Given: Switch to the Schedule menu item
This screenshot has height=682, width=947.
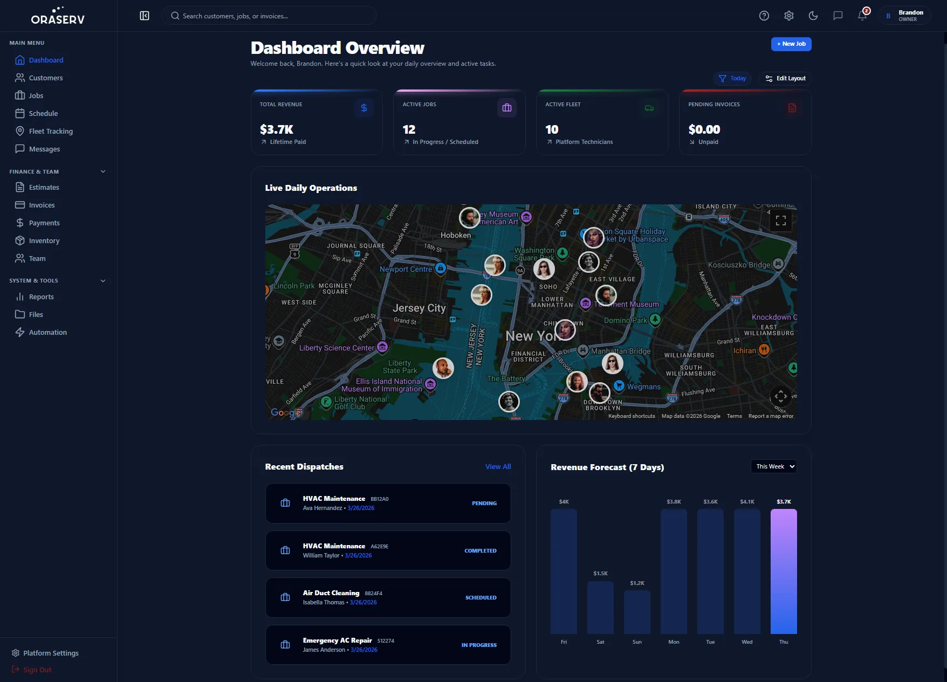Looking at the screenshot, I should coord(43,113).
